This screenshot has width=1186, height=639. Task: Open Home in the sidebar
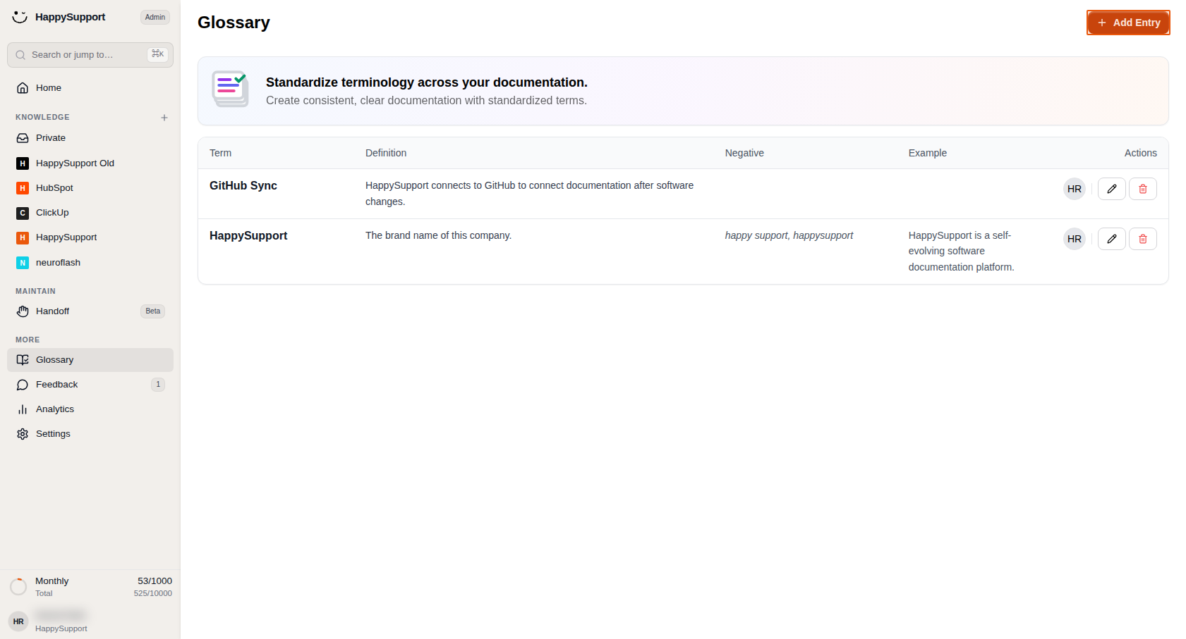[x=90, y=88]
